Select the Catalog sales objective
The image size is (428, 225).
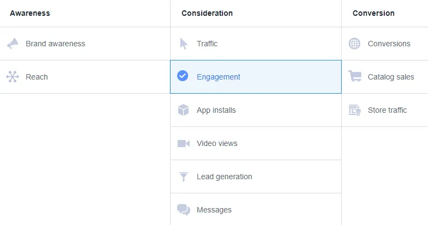[391, 77]
